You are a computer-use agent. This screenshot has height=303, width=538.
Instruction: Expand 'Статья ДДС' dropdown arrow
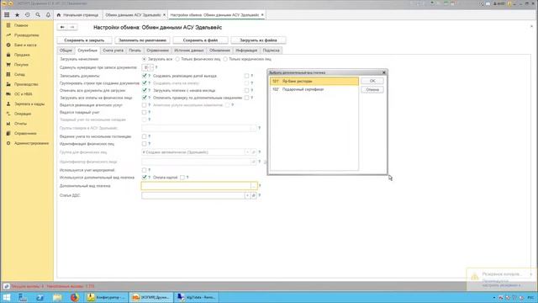click(x=247, y=195)
